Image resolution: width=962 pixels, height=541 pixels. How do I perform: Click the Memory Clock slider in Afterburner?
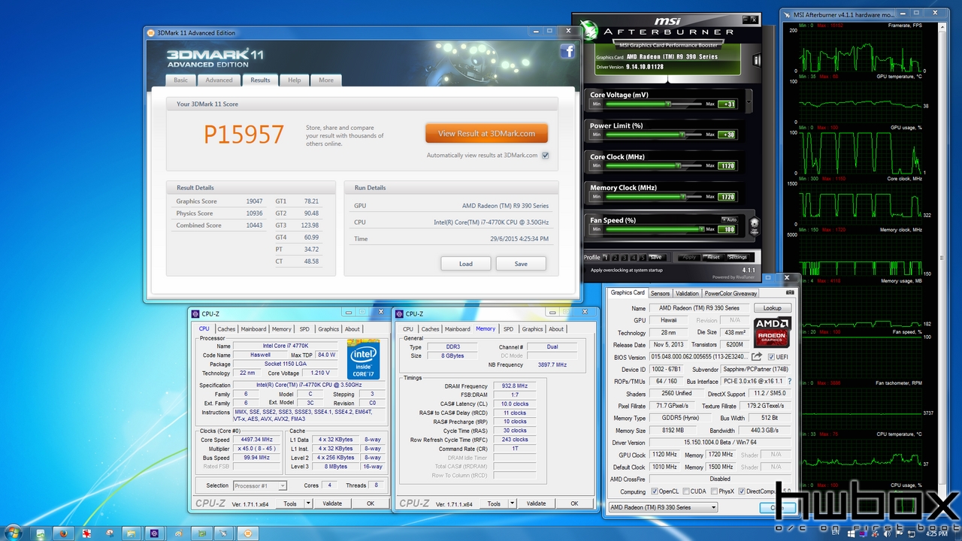tap(655, 197)
